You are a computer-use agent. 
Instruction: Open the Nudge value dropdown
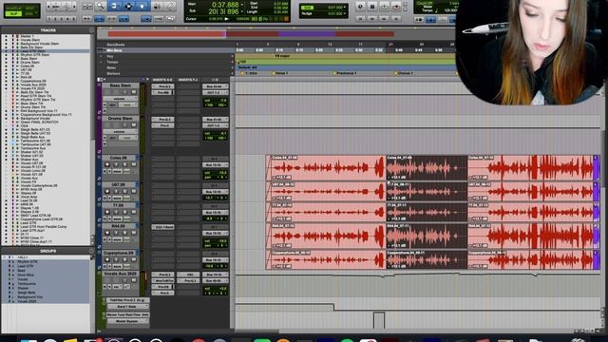point(345,13)
